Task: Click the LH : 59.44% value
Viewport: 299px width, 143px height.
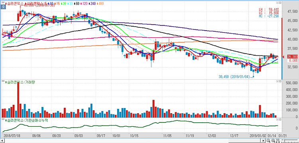Action: [x=269, y=9]
